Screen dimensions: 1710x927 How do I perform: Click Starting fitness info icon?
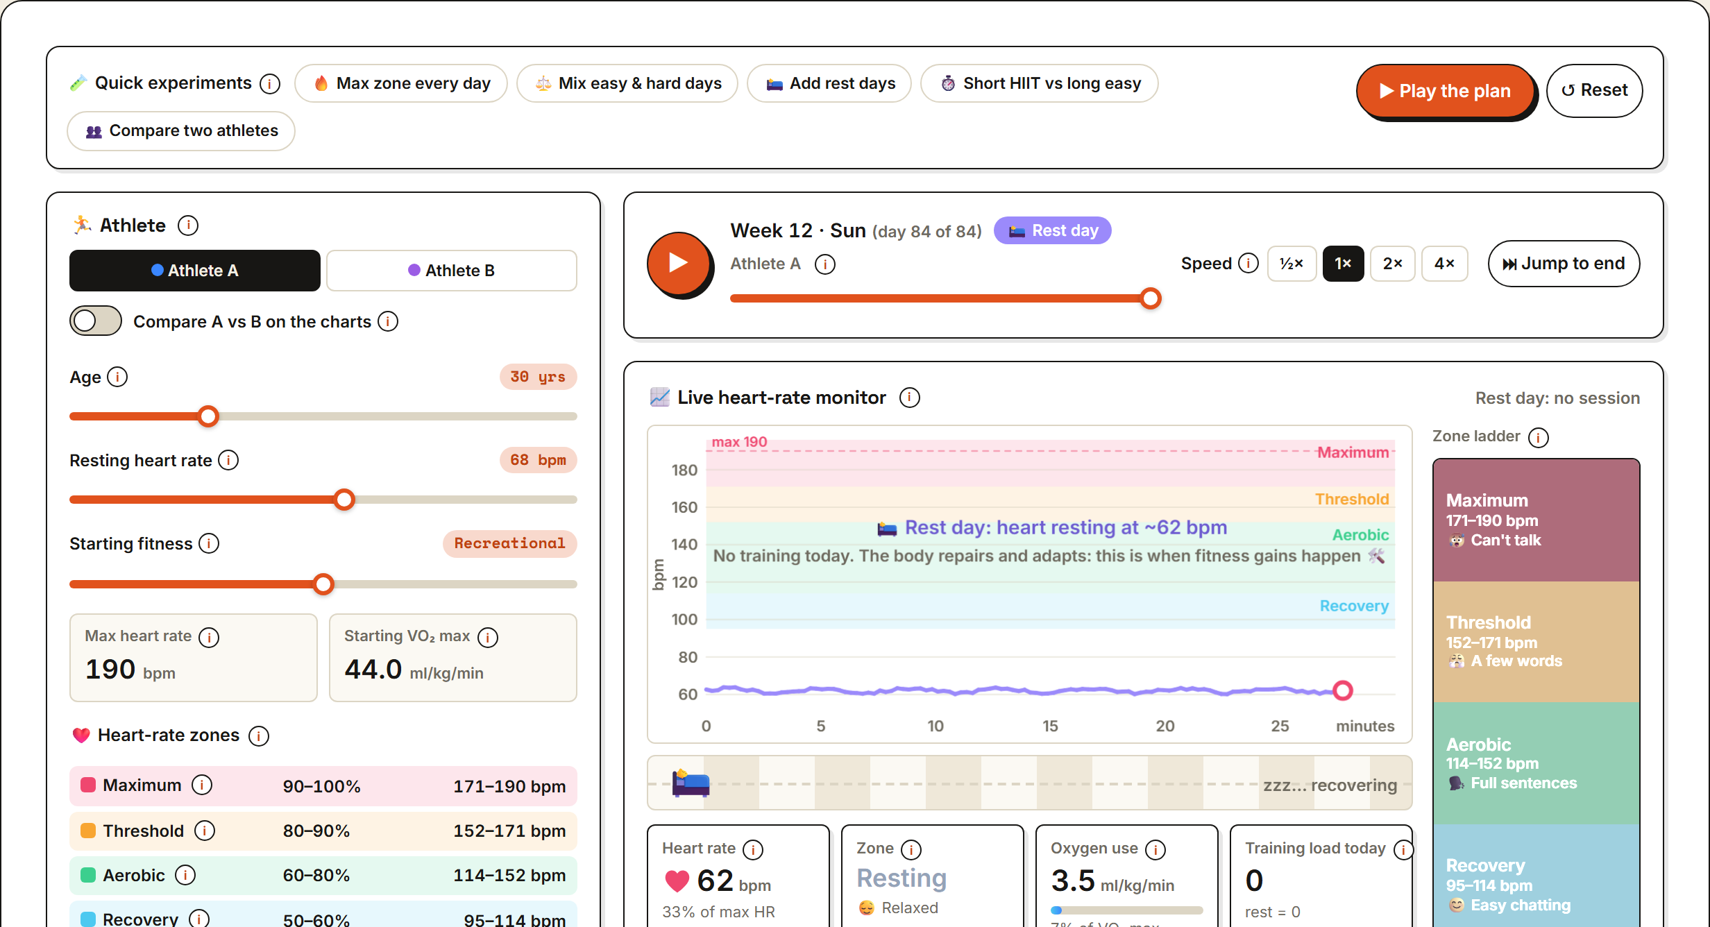pyautogui.click(x=209, y=543)
